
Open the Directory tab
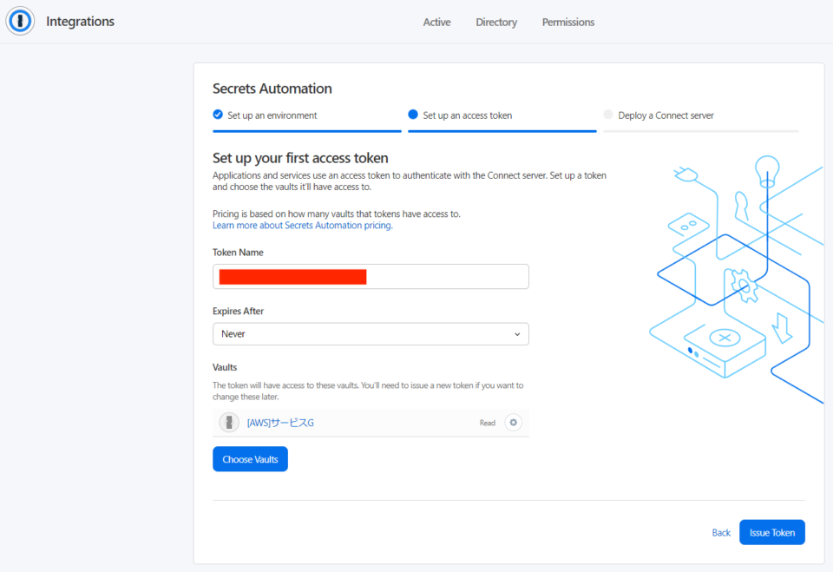click(496, 23)
